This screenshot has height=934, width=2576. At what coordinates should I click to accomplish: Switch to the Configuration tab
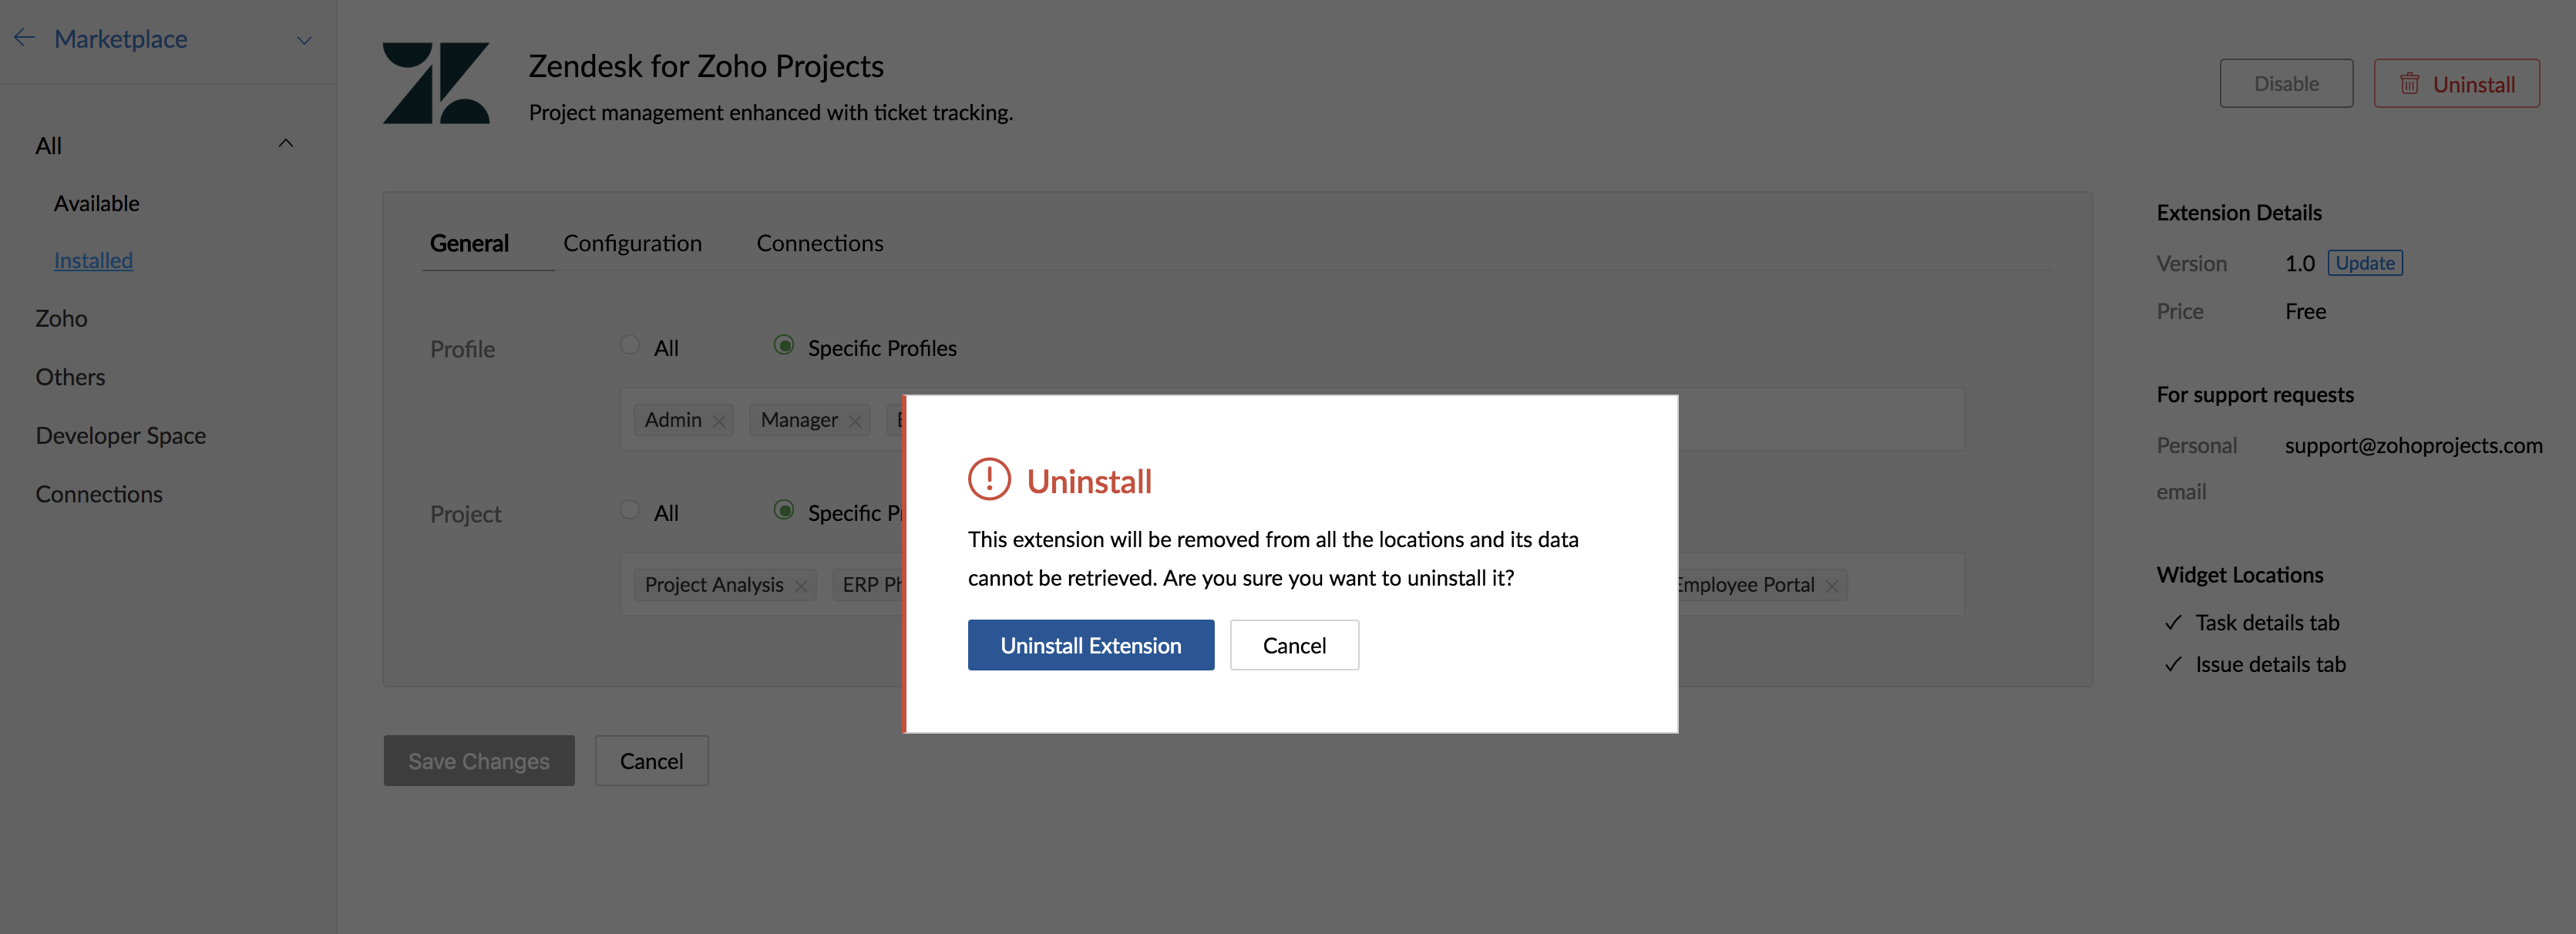pos(632,243)
